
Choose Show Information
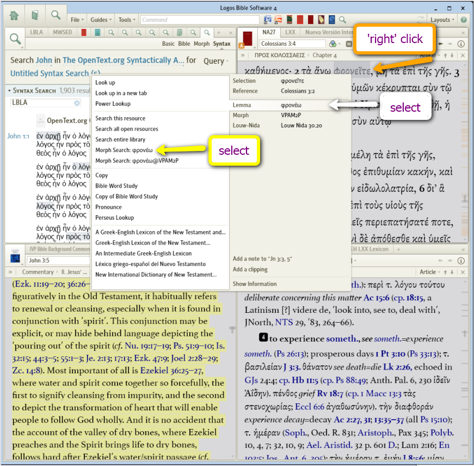pyautogui.click(x=255, y=284)
